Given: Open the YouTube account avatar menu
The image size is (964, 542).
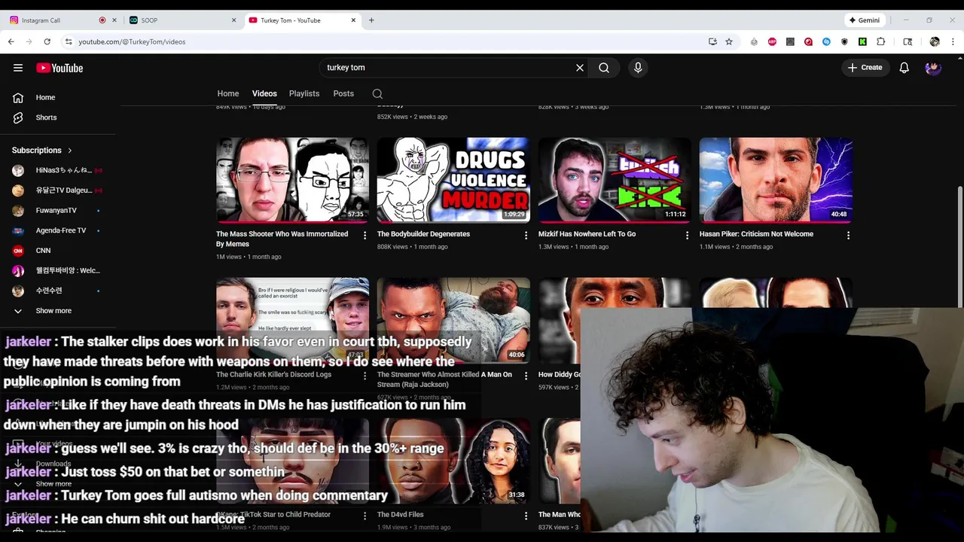Looking at the screenshot, I should pos(933,68).
